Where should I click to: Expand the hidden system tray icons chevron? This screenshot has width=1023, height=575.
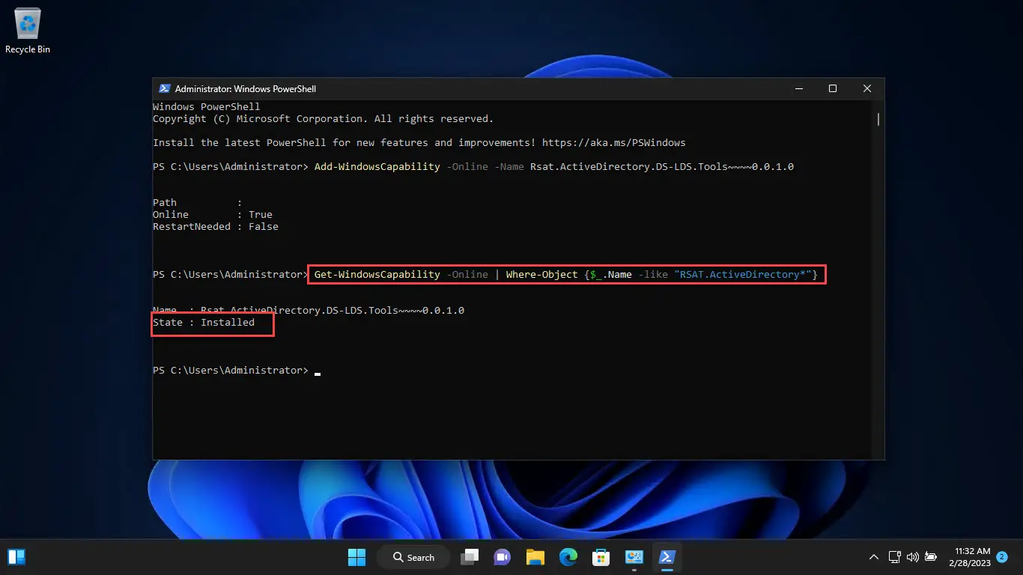tap(873, 557)
